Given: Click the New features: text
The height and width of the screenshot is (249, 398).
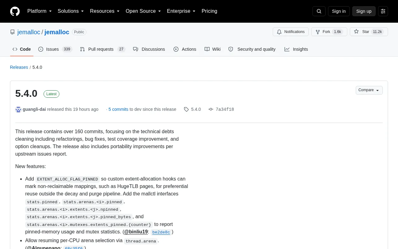Looking at the screenshot, I should click(30, 166).
